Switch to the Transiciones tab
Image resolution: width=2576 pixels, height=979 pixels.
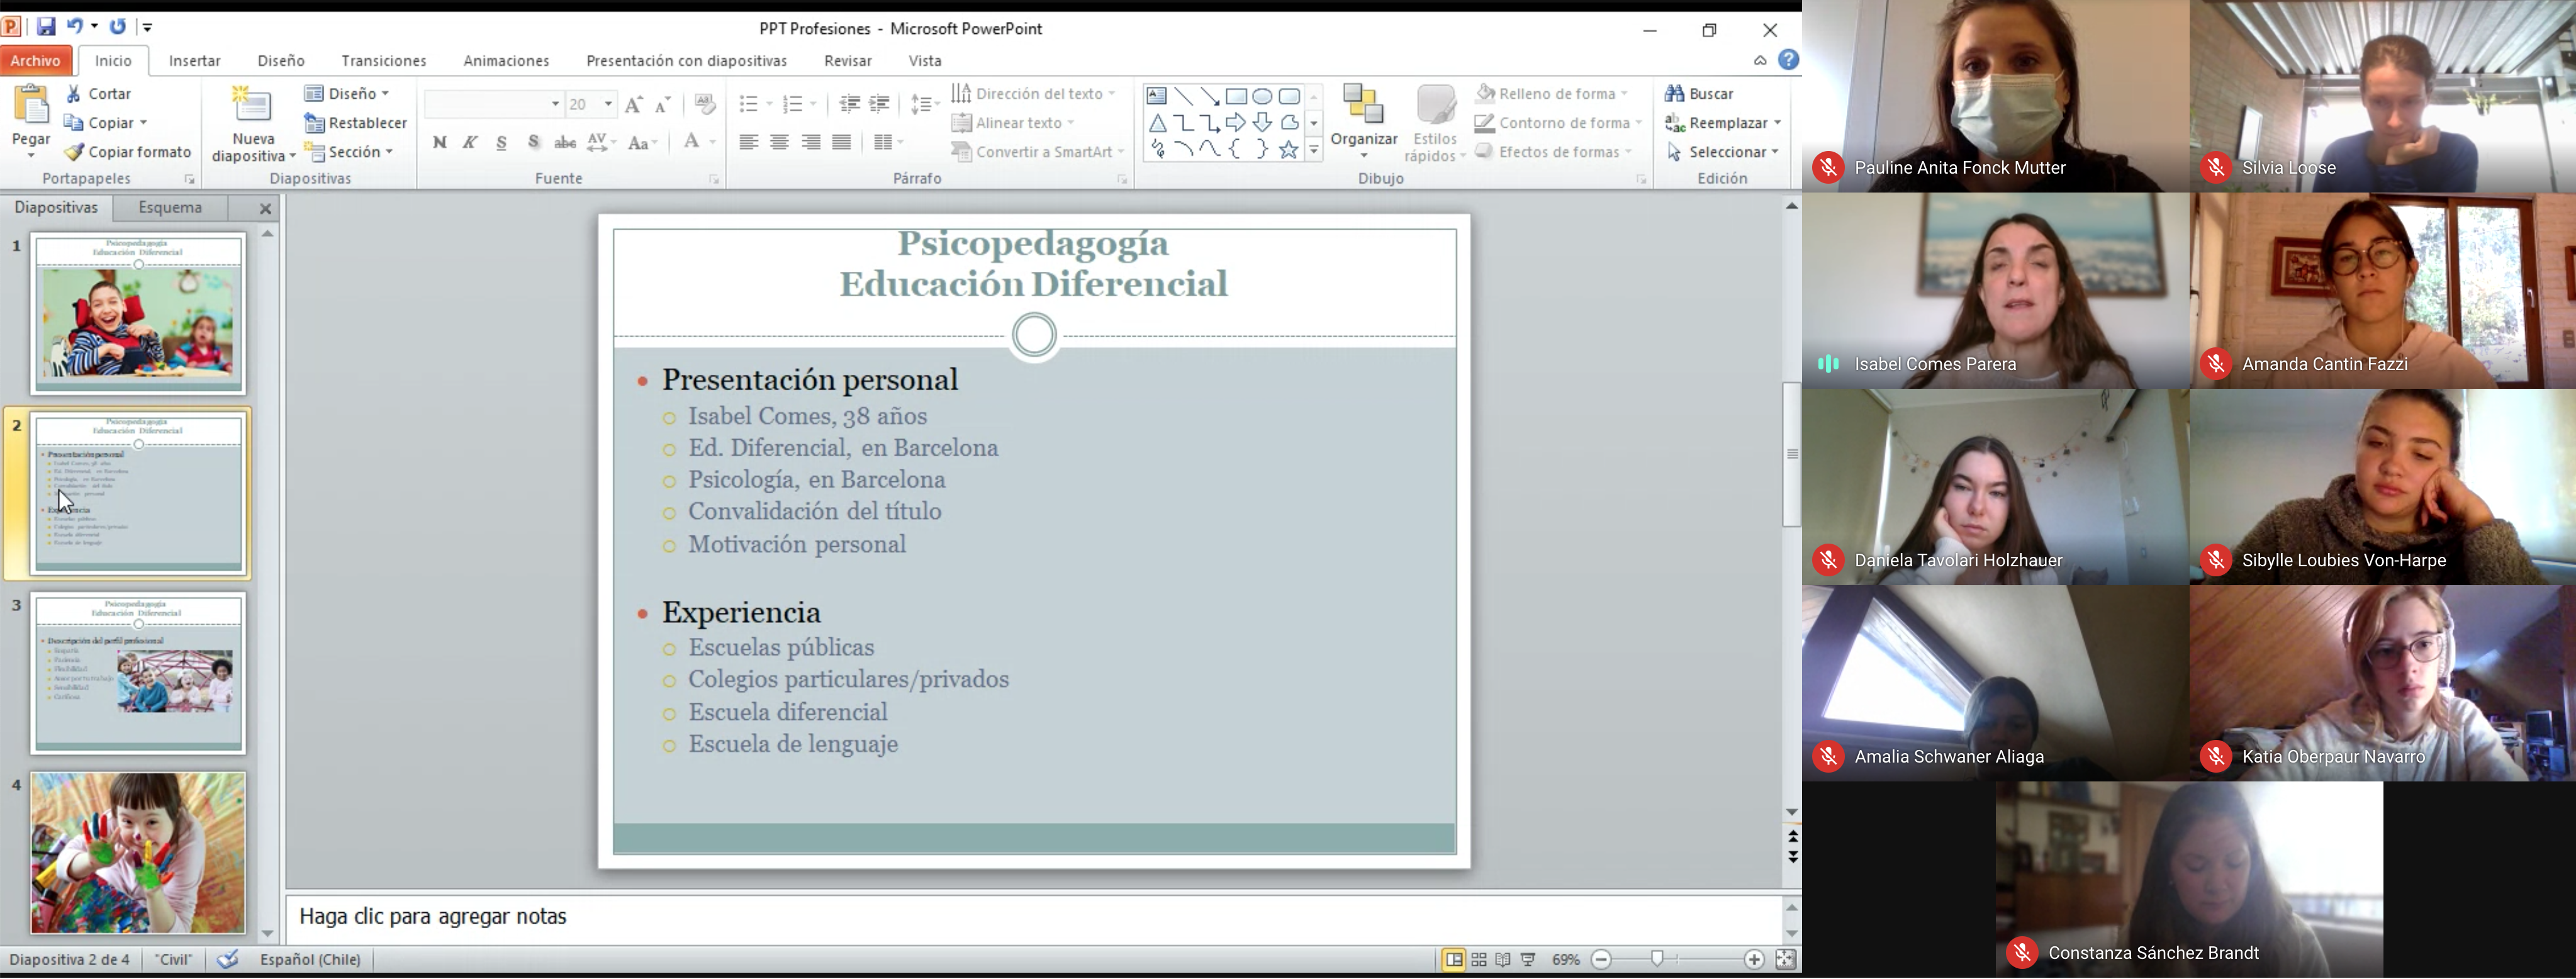(384, 61)
